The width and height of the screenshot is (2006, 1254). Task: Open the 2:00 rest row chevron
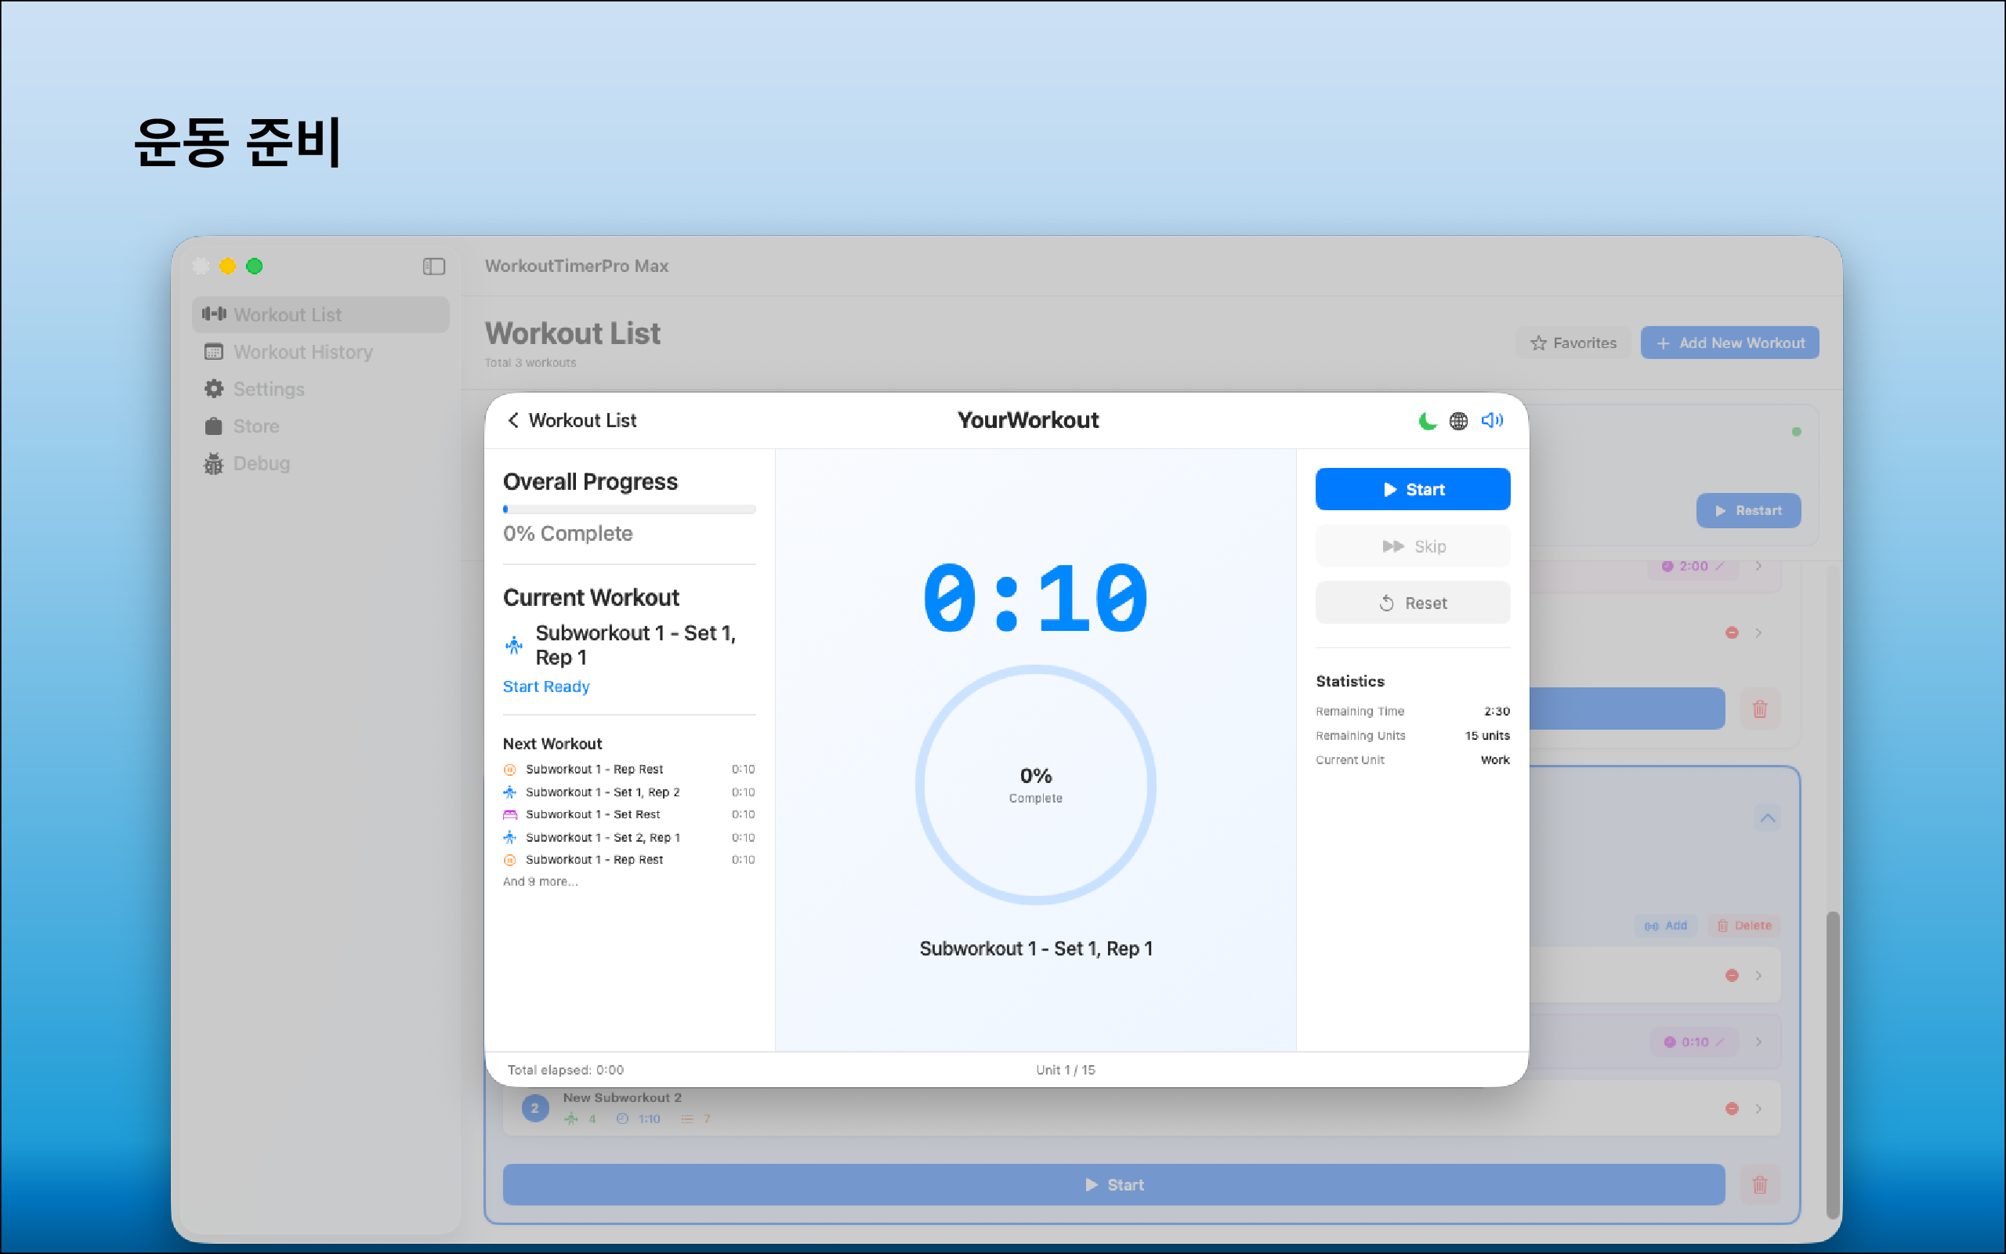1758,566
